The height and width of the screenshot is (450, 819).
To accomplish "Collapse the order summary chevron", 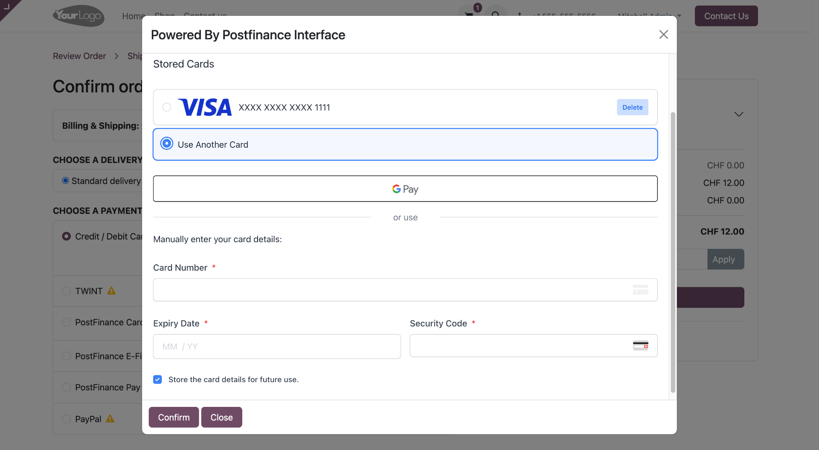I will point(739,114).
